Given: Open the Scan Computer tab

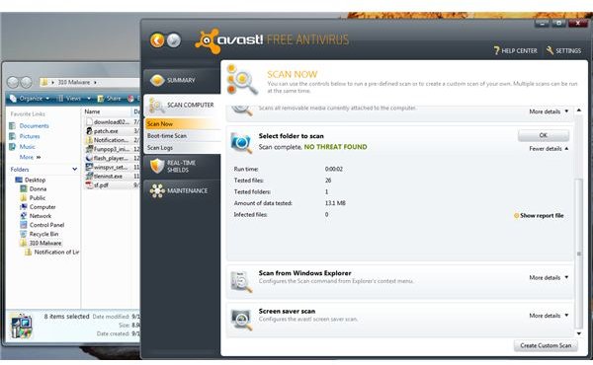Looking at the screenshot, I should pyautogui.click(x=182, y=105).
